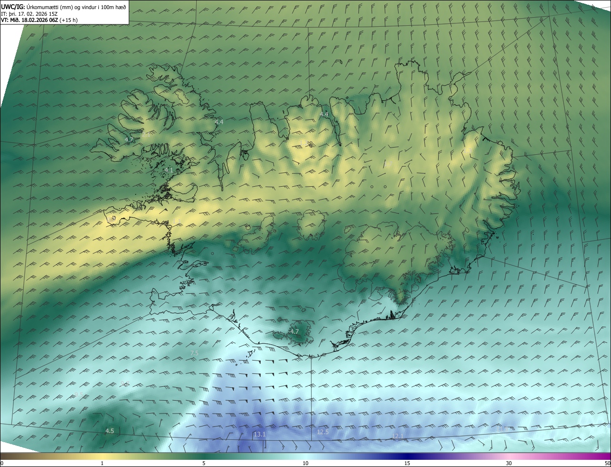Click the 4.5 value label in the southwest ocean
This screenshot has width=611, height=467.
click(x=109, y=431)
